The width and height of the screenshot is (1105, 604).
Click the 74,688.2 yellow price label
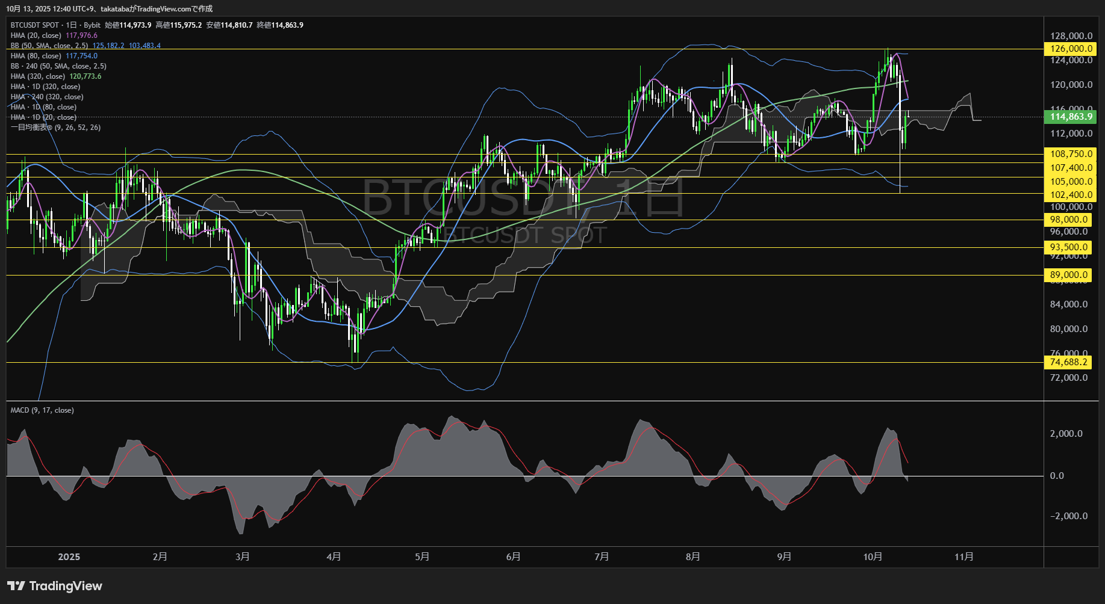(x=1068, y=362)
